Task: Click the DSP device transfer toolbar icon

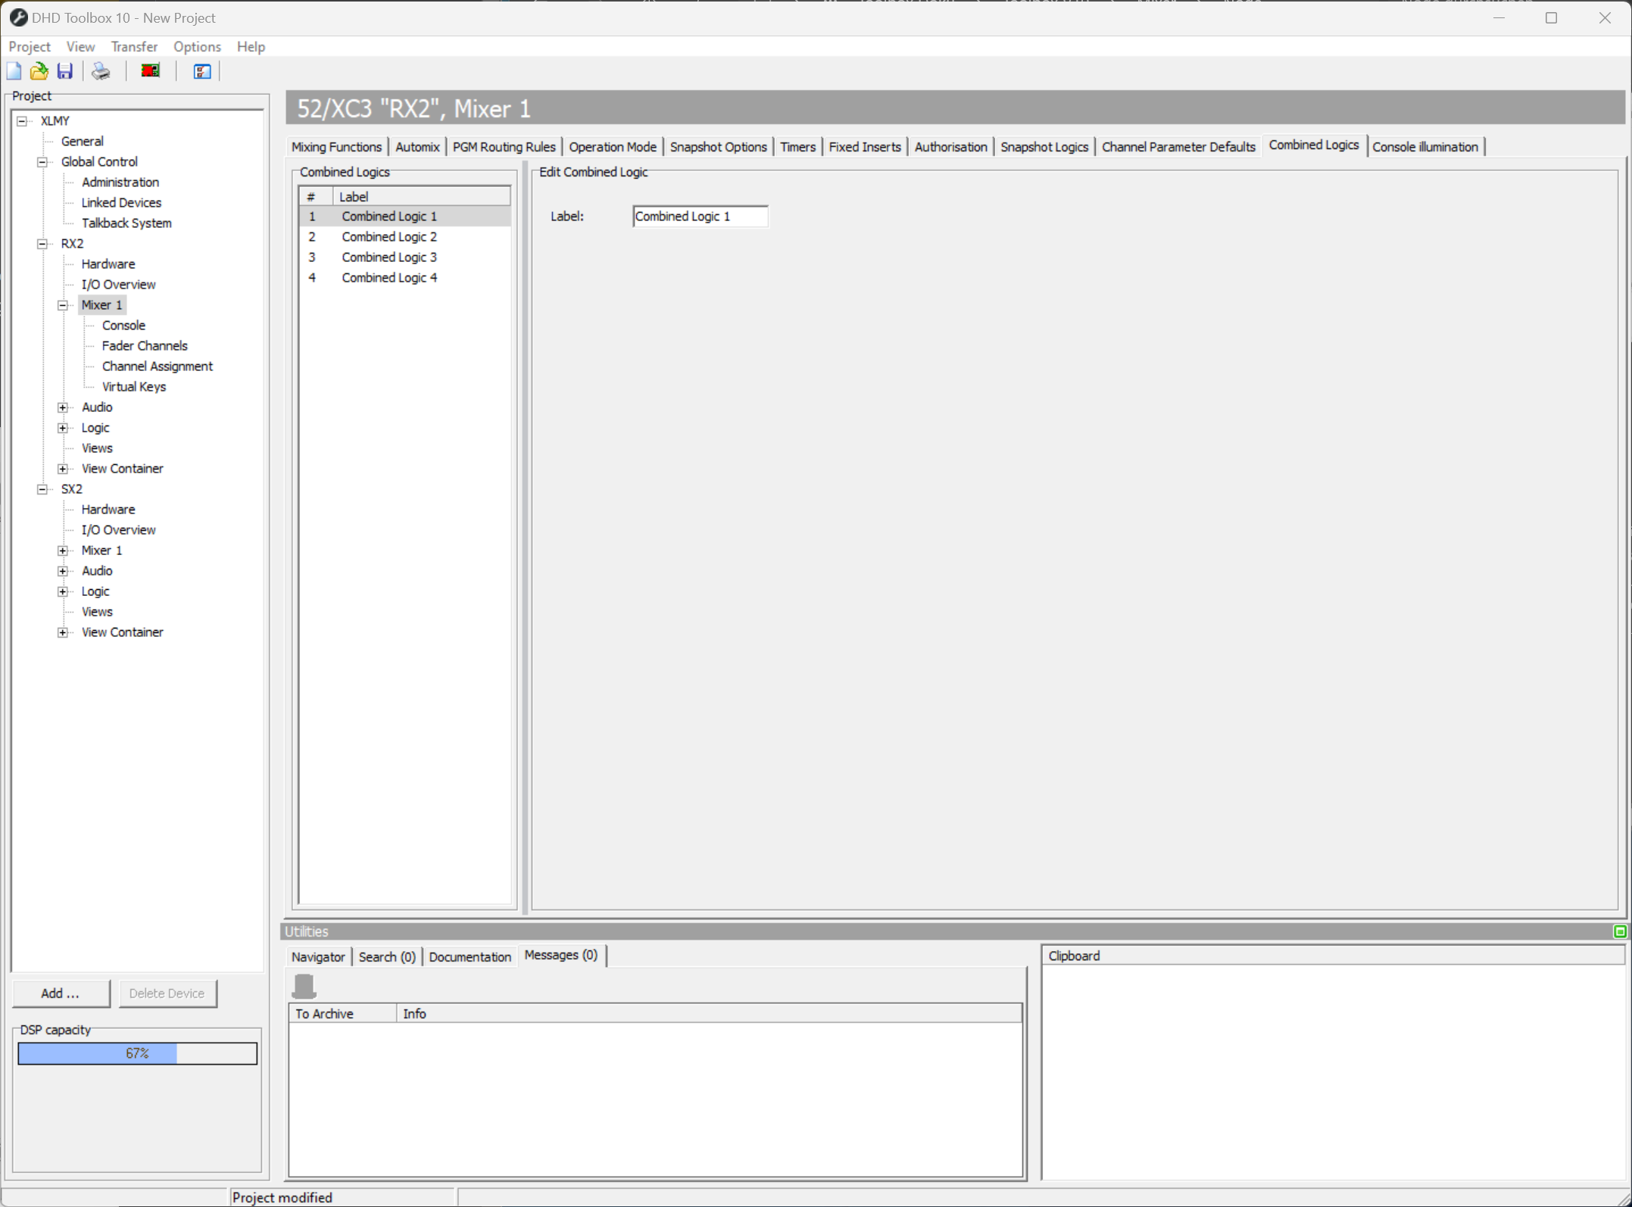Action: pyautogui.click(x=149, y=70)
